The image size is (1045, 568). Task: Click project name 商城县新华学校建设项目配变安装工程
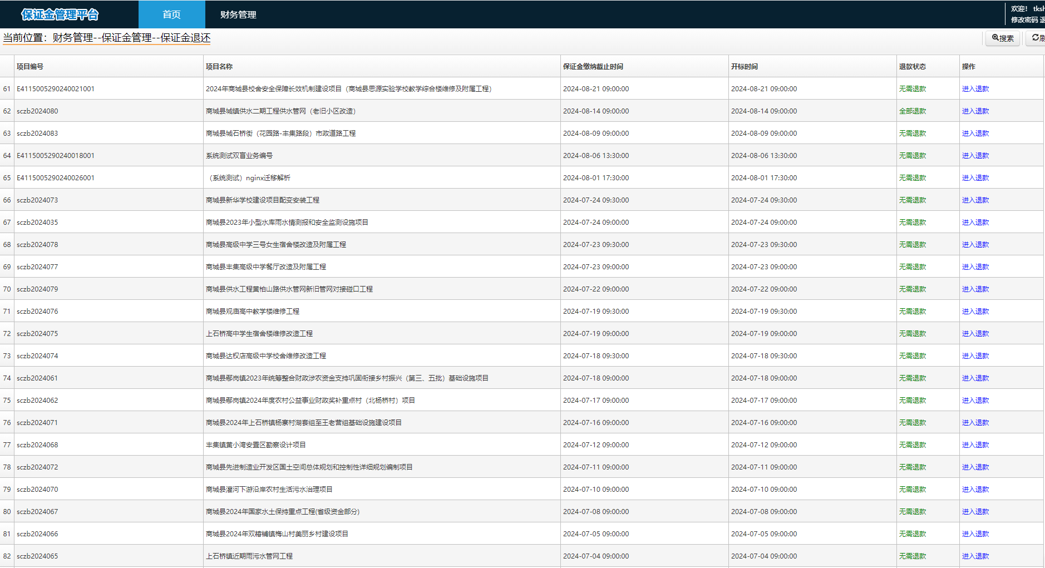263,200
